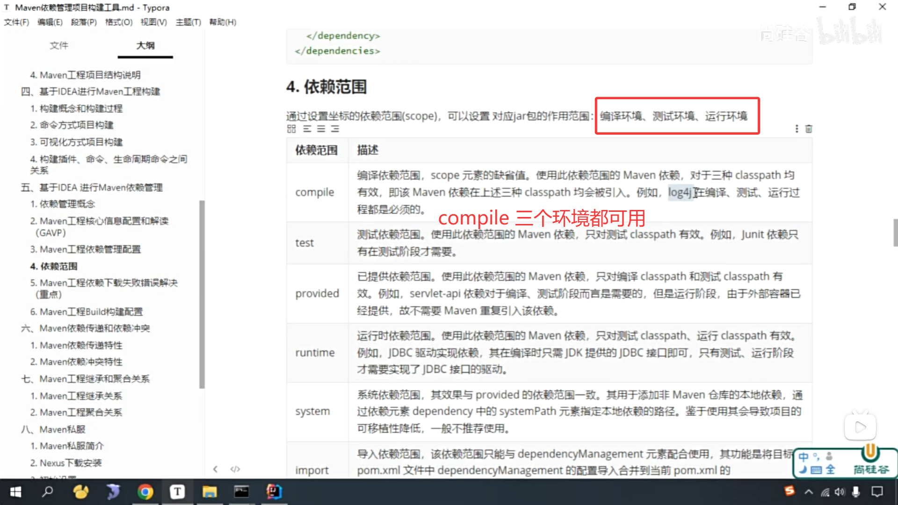Click the table resize grid icon
898x505 pixels.
[291, 129]
